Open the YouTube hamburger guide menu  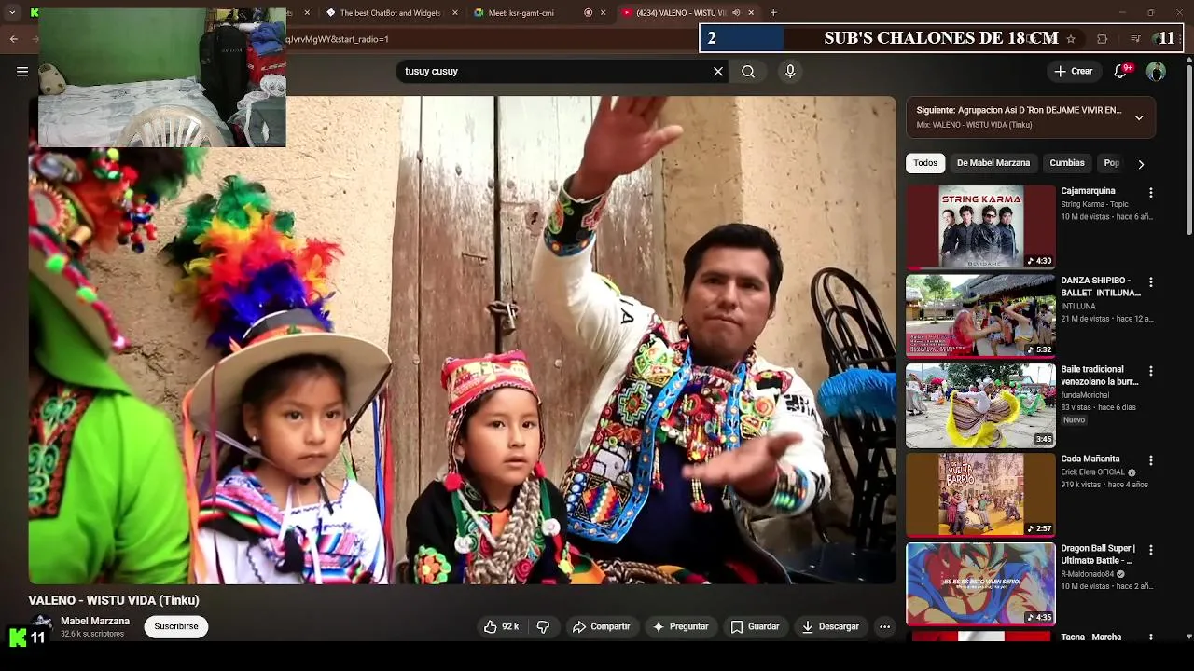22,71
